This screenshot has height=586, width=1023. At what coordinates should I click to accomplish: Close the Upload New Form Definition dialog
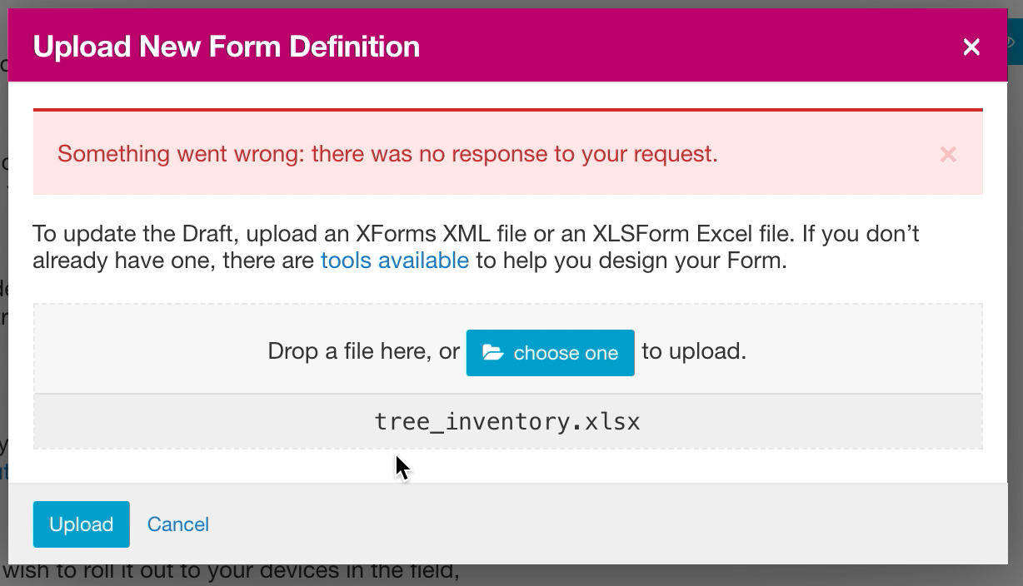971,47
